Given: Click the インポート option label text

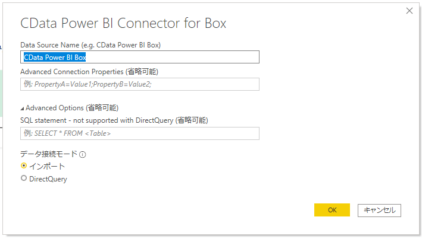Looking at the screenshot, I should coord(47,166).
